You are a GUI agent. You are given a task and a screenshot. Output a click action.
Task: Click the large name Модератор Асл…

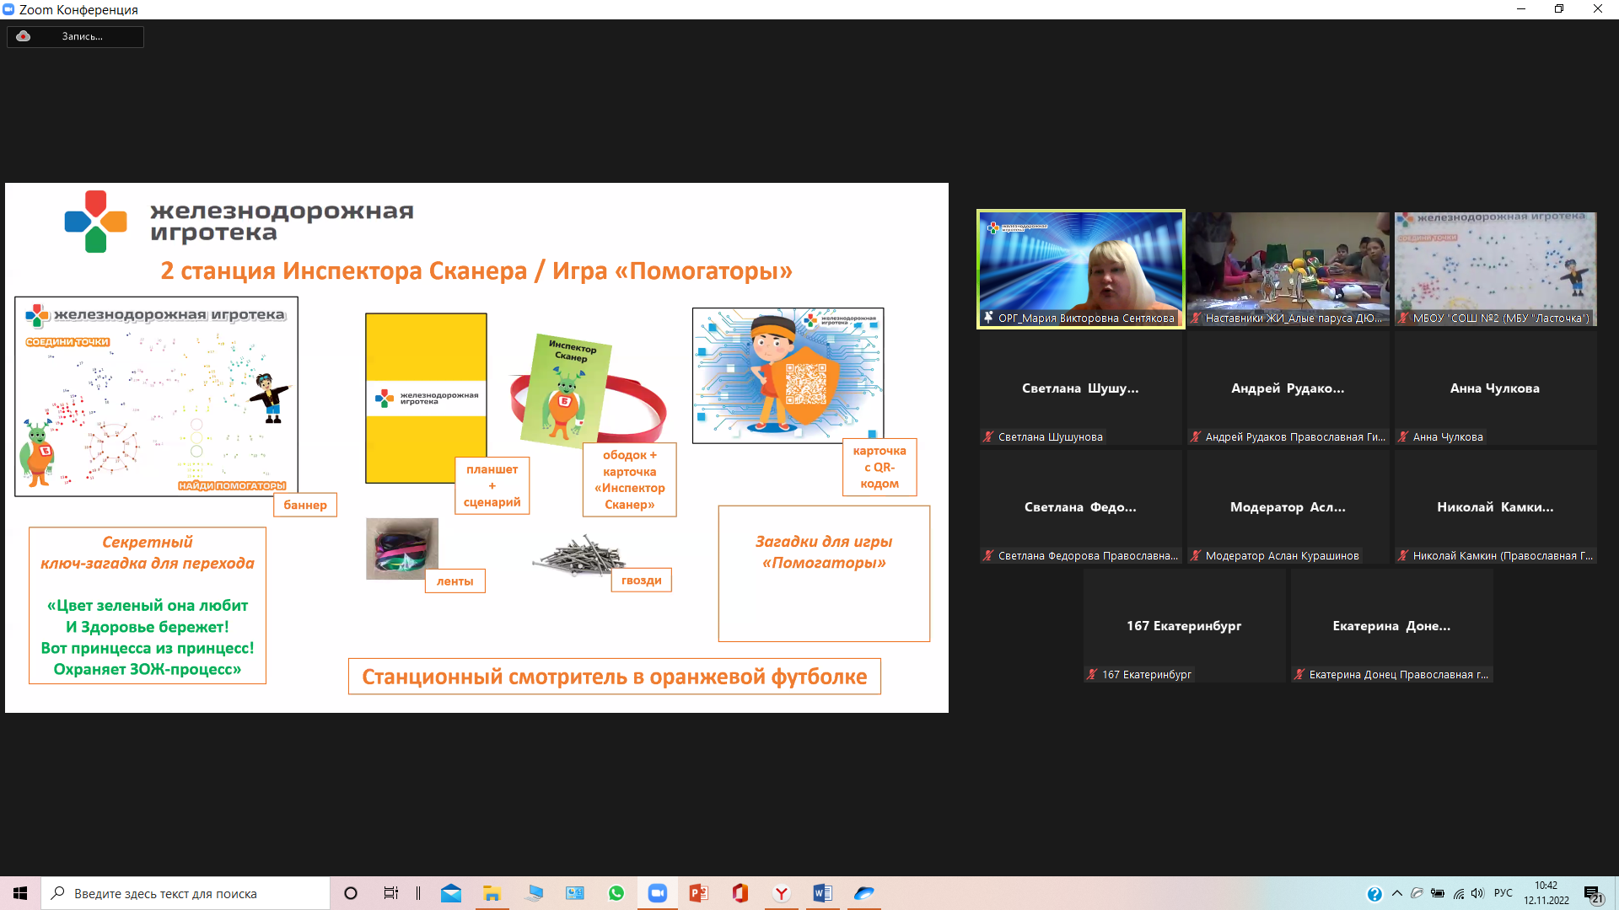point(1288,507)
